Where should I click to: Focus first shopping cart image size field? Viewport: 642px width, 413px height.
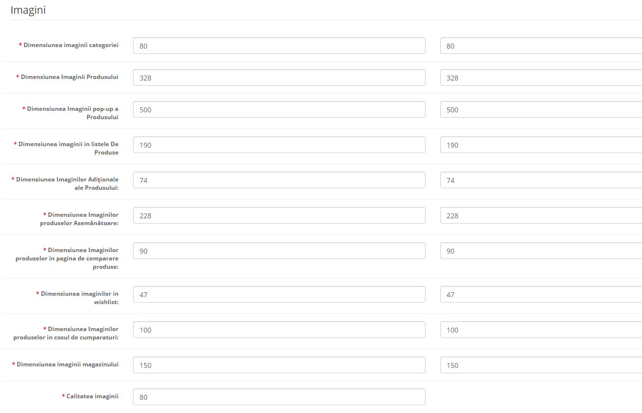point(279,330)
